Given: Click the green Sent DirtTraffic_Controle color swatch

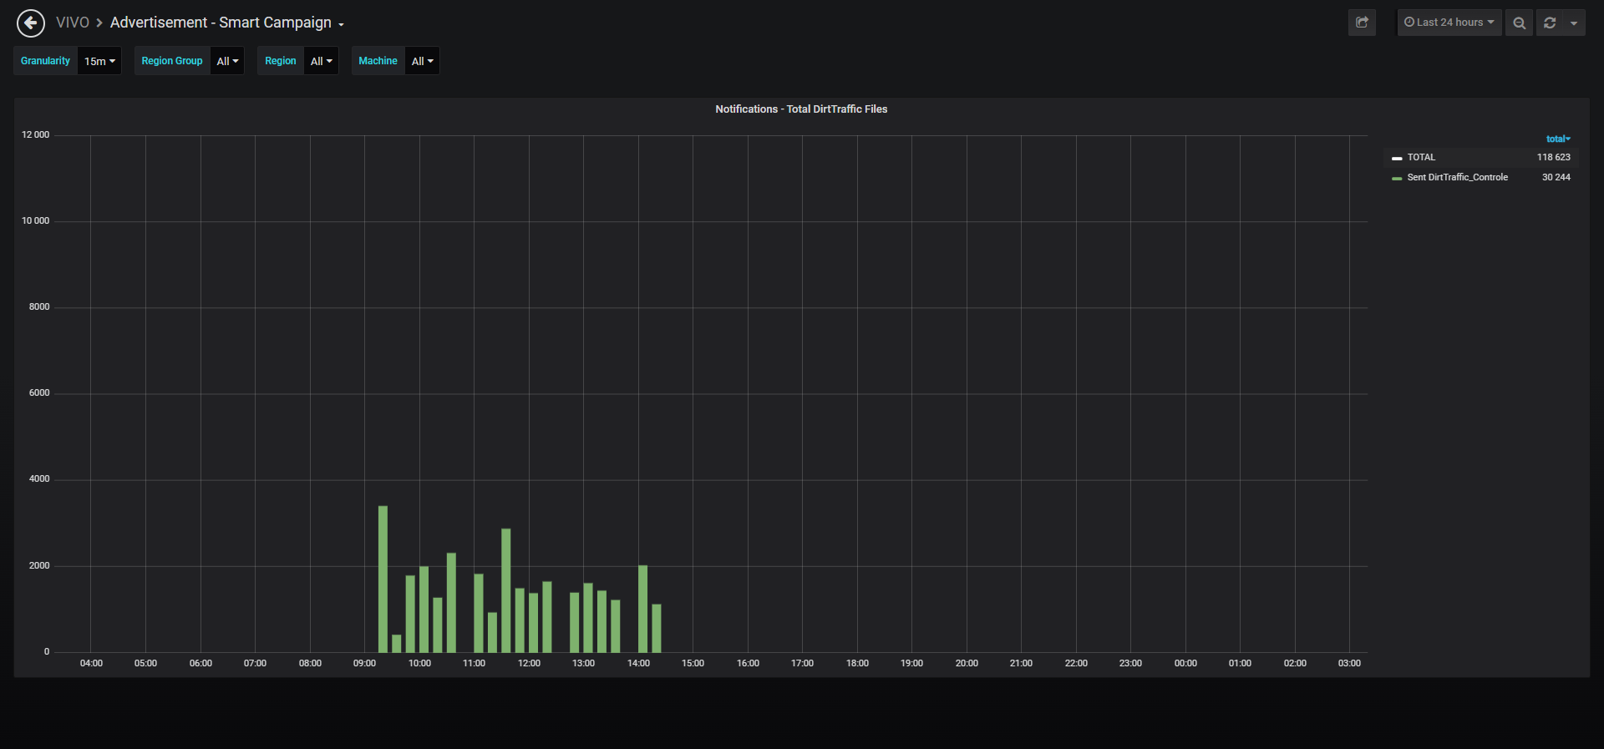Looking at the screenshot, I should pos(1397,178).
